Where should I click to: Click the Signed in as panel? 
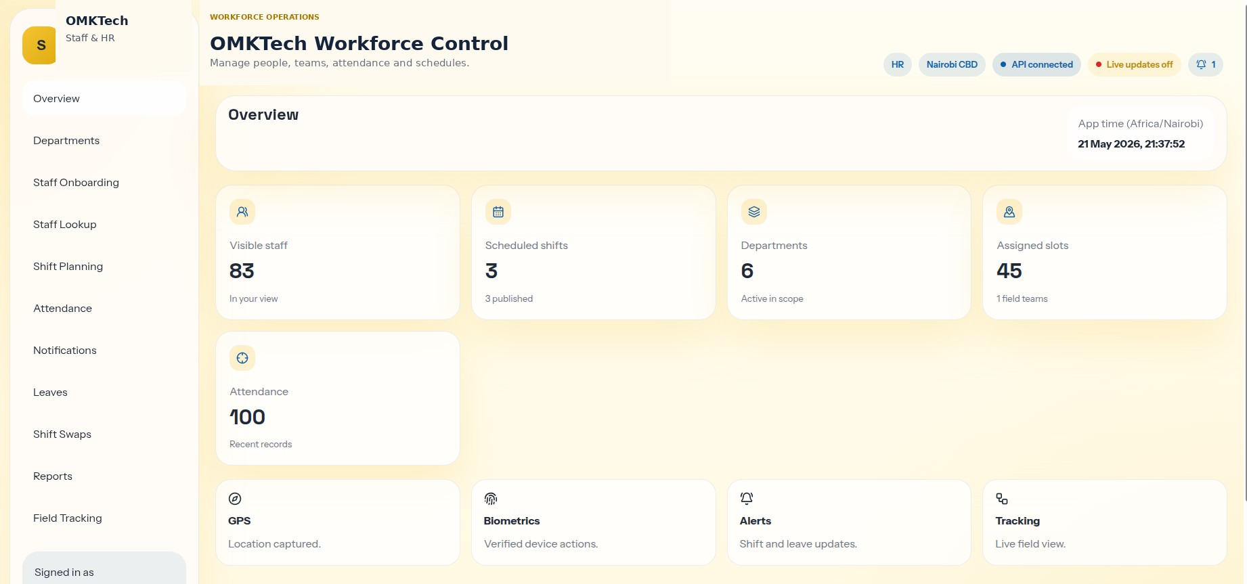pyautogui.click(x=104, y=568)
